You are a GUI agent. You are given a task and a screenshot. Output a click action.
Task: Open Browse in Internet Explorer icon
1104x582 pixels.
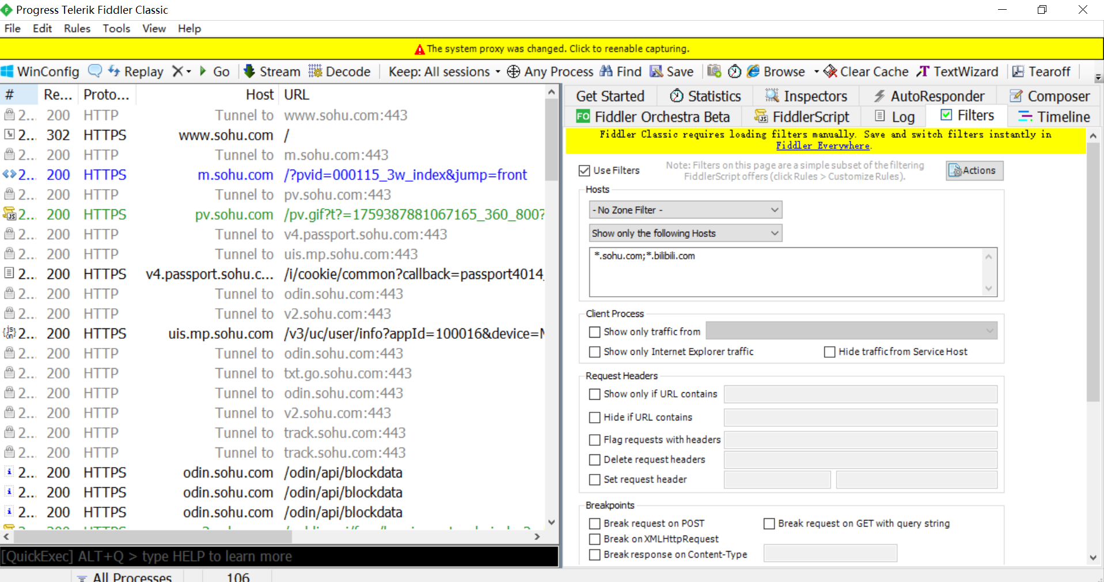(753, 71)
